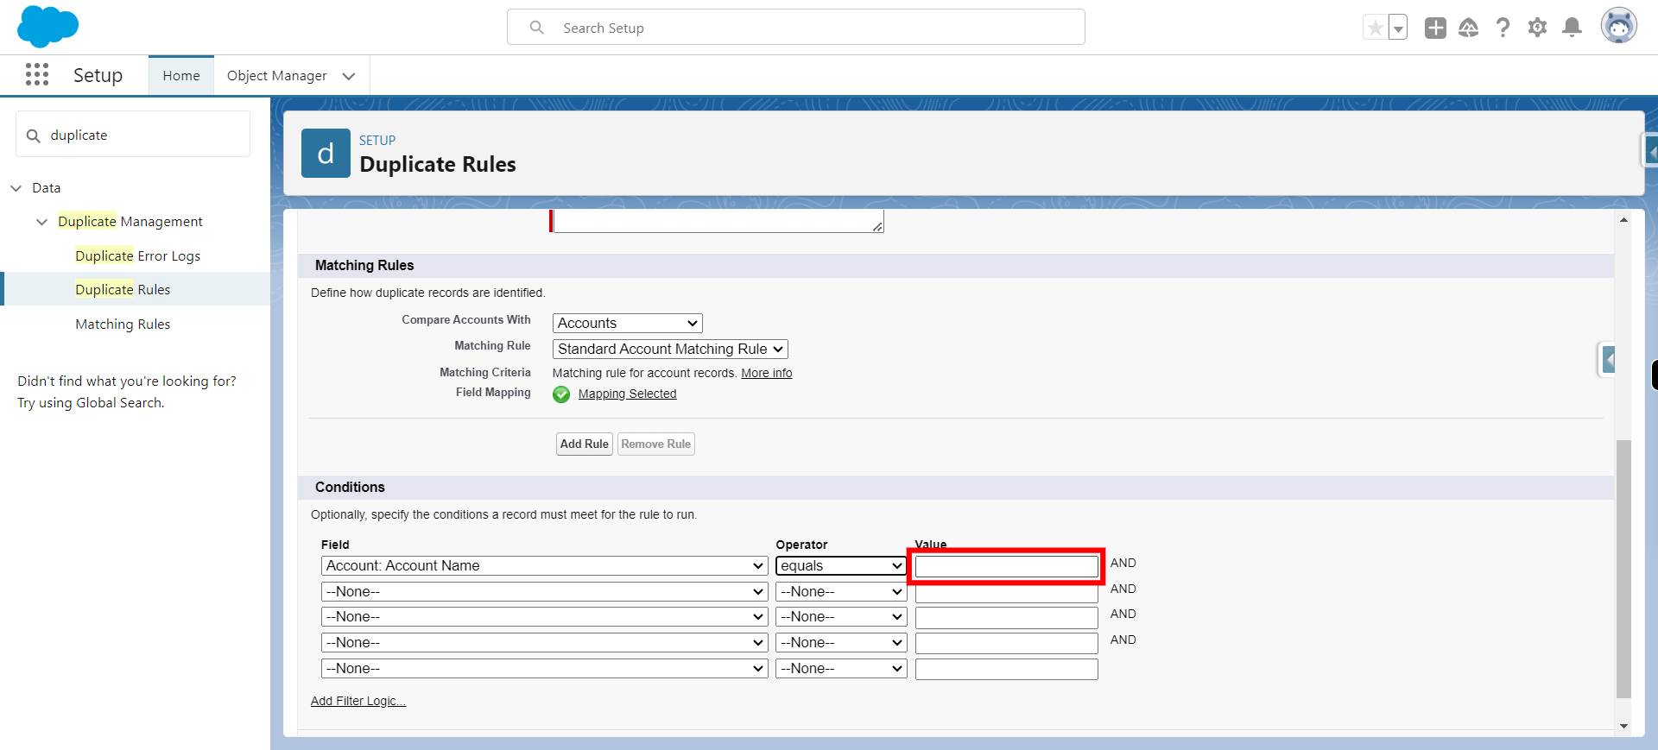Screen dimensions: 1658x750
Task: Click the scroll down arrow
Action: tap(1623, 726)
